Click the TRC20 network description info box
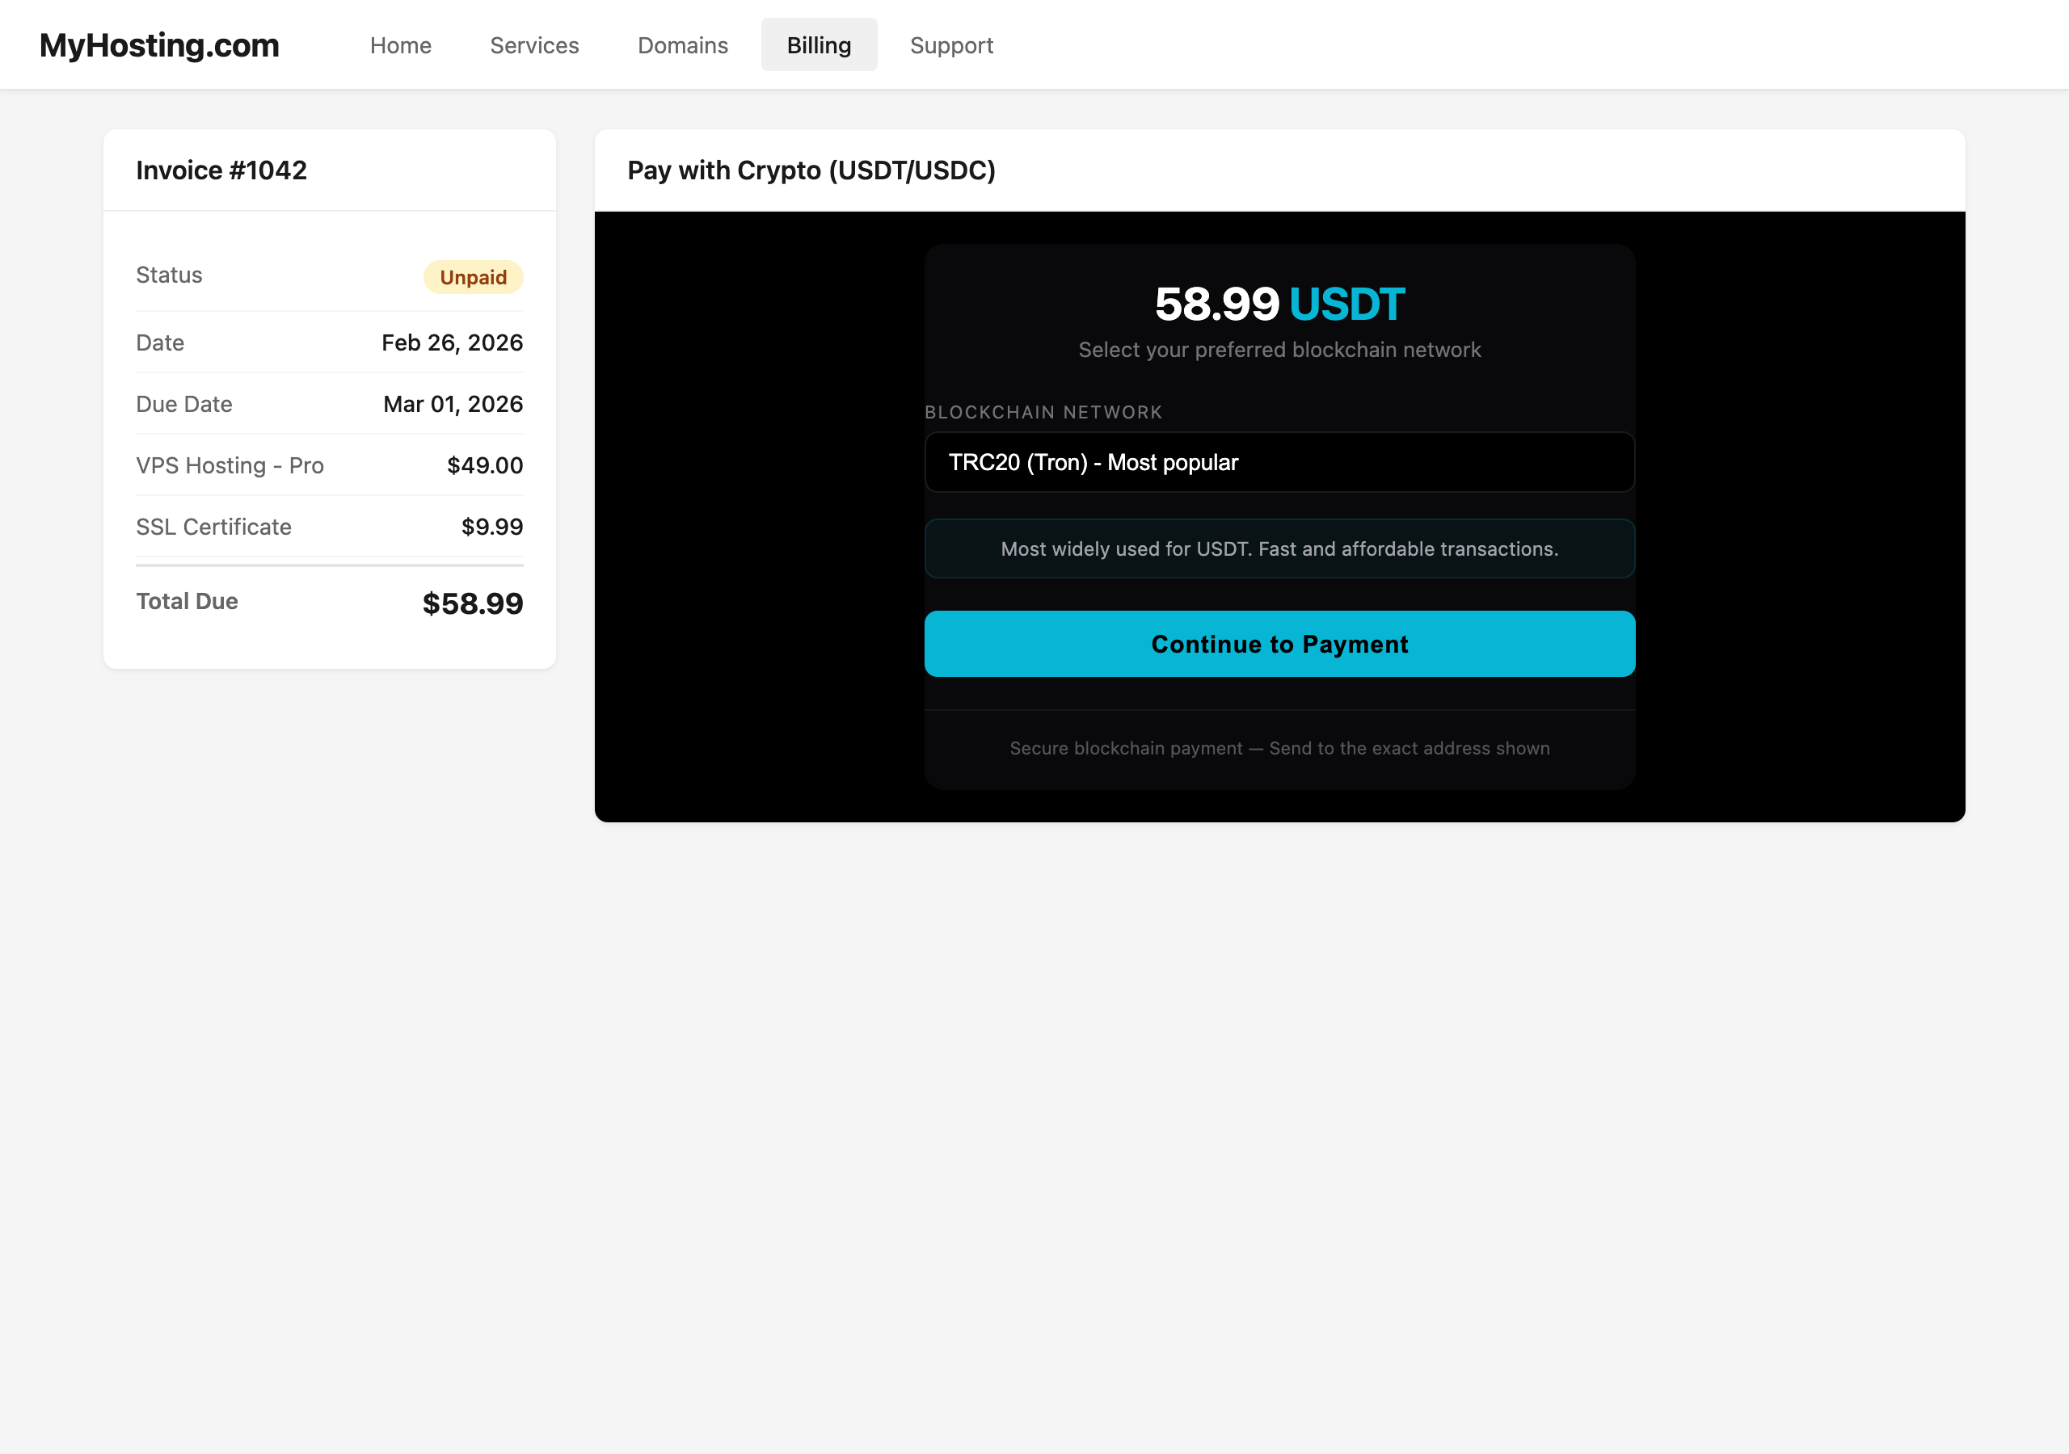Screen dimensions: 2069x1454 (x=1279, y=548)
